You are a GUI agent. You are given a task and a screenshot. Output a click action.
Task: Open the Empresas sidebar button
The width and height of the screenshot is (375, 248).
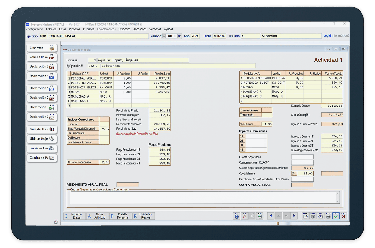point(42,47)
